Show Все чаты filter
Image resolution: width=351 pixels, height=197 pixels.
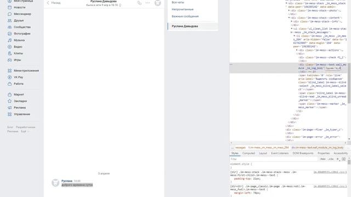(178, 2)
